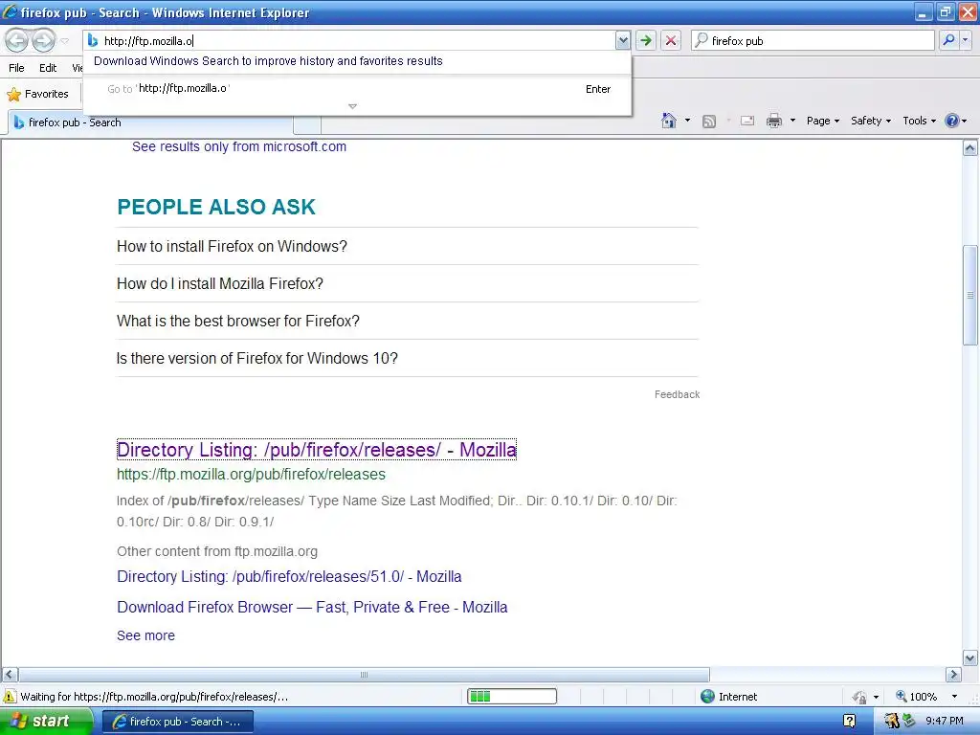Click horizontal scrollbar right arrow

(953, 675)
